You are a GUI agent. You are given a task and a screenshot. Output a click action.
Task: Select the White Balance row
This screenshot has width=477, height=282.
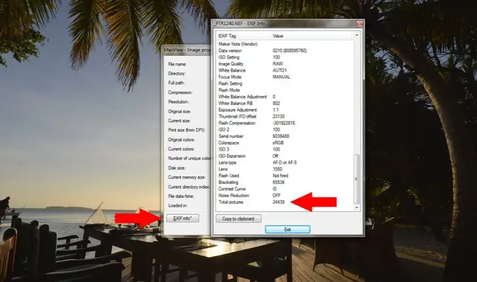[x=285, y=70]
